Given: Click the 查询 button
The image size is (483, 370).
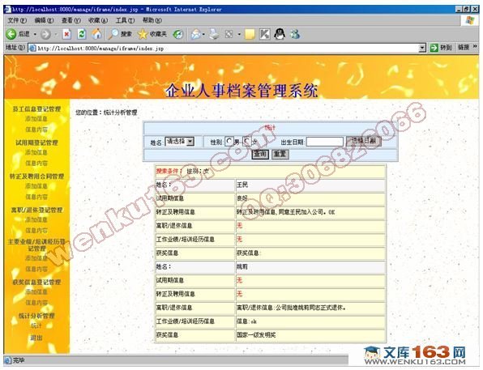Looking at the screenshot, I should coord(260,154).
